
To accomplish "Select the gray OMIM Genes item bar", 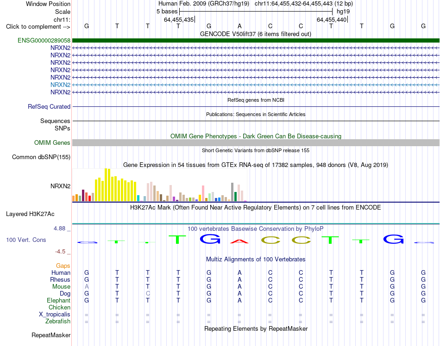I will (256, 142).
